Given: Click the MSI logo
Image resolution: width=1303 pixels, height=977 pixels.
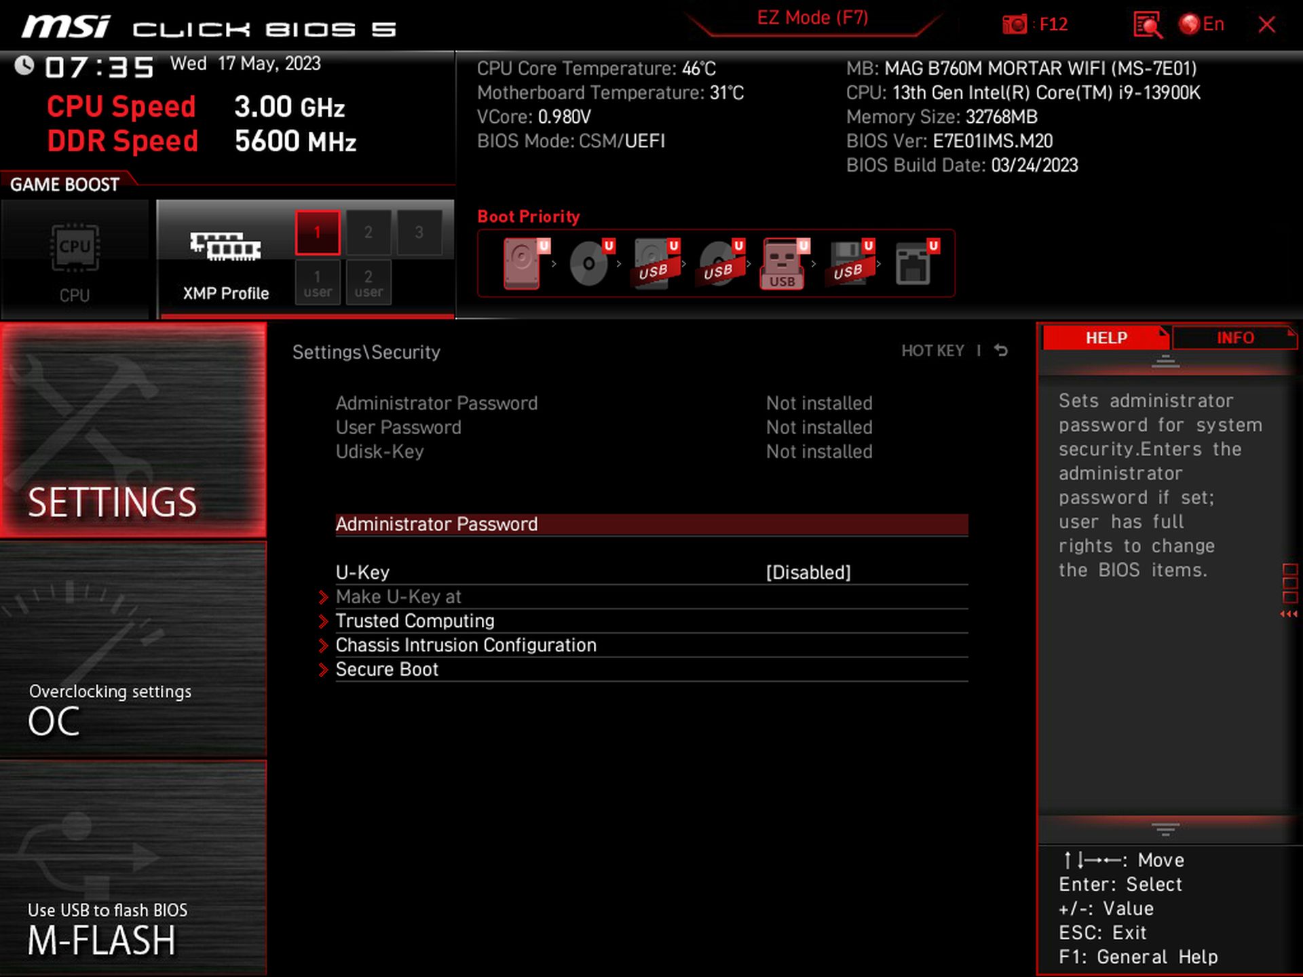Looking at the screenshot, I should point(66,26).
